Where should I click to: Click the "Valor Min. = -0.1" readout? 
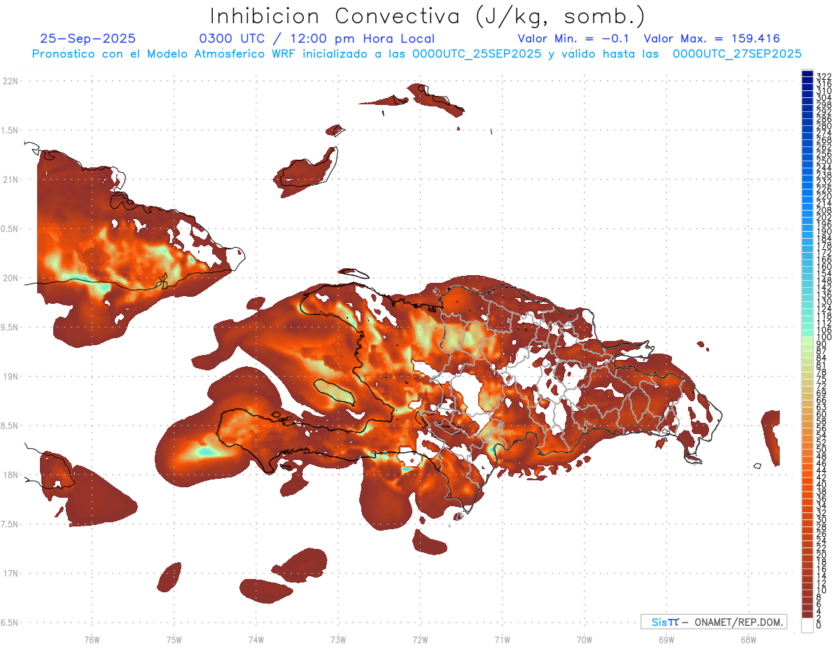573,39
